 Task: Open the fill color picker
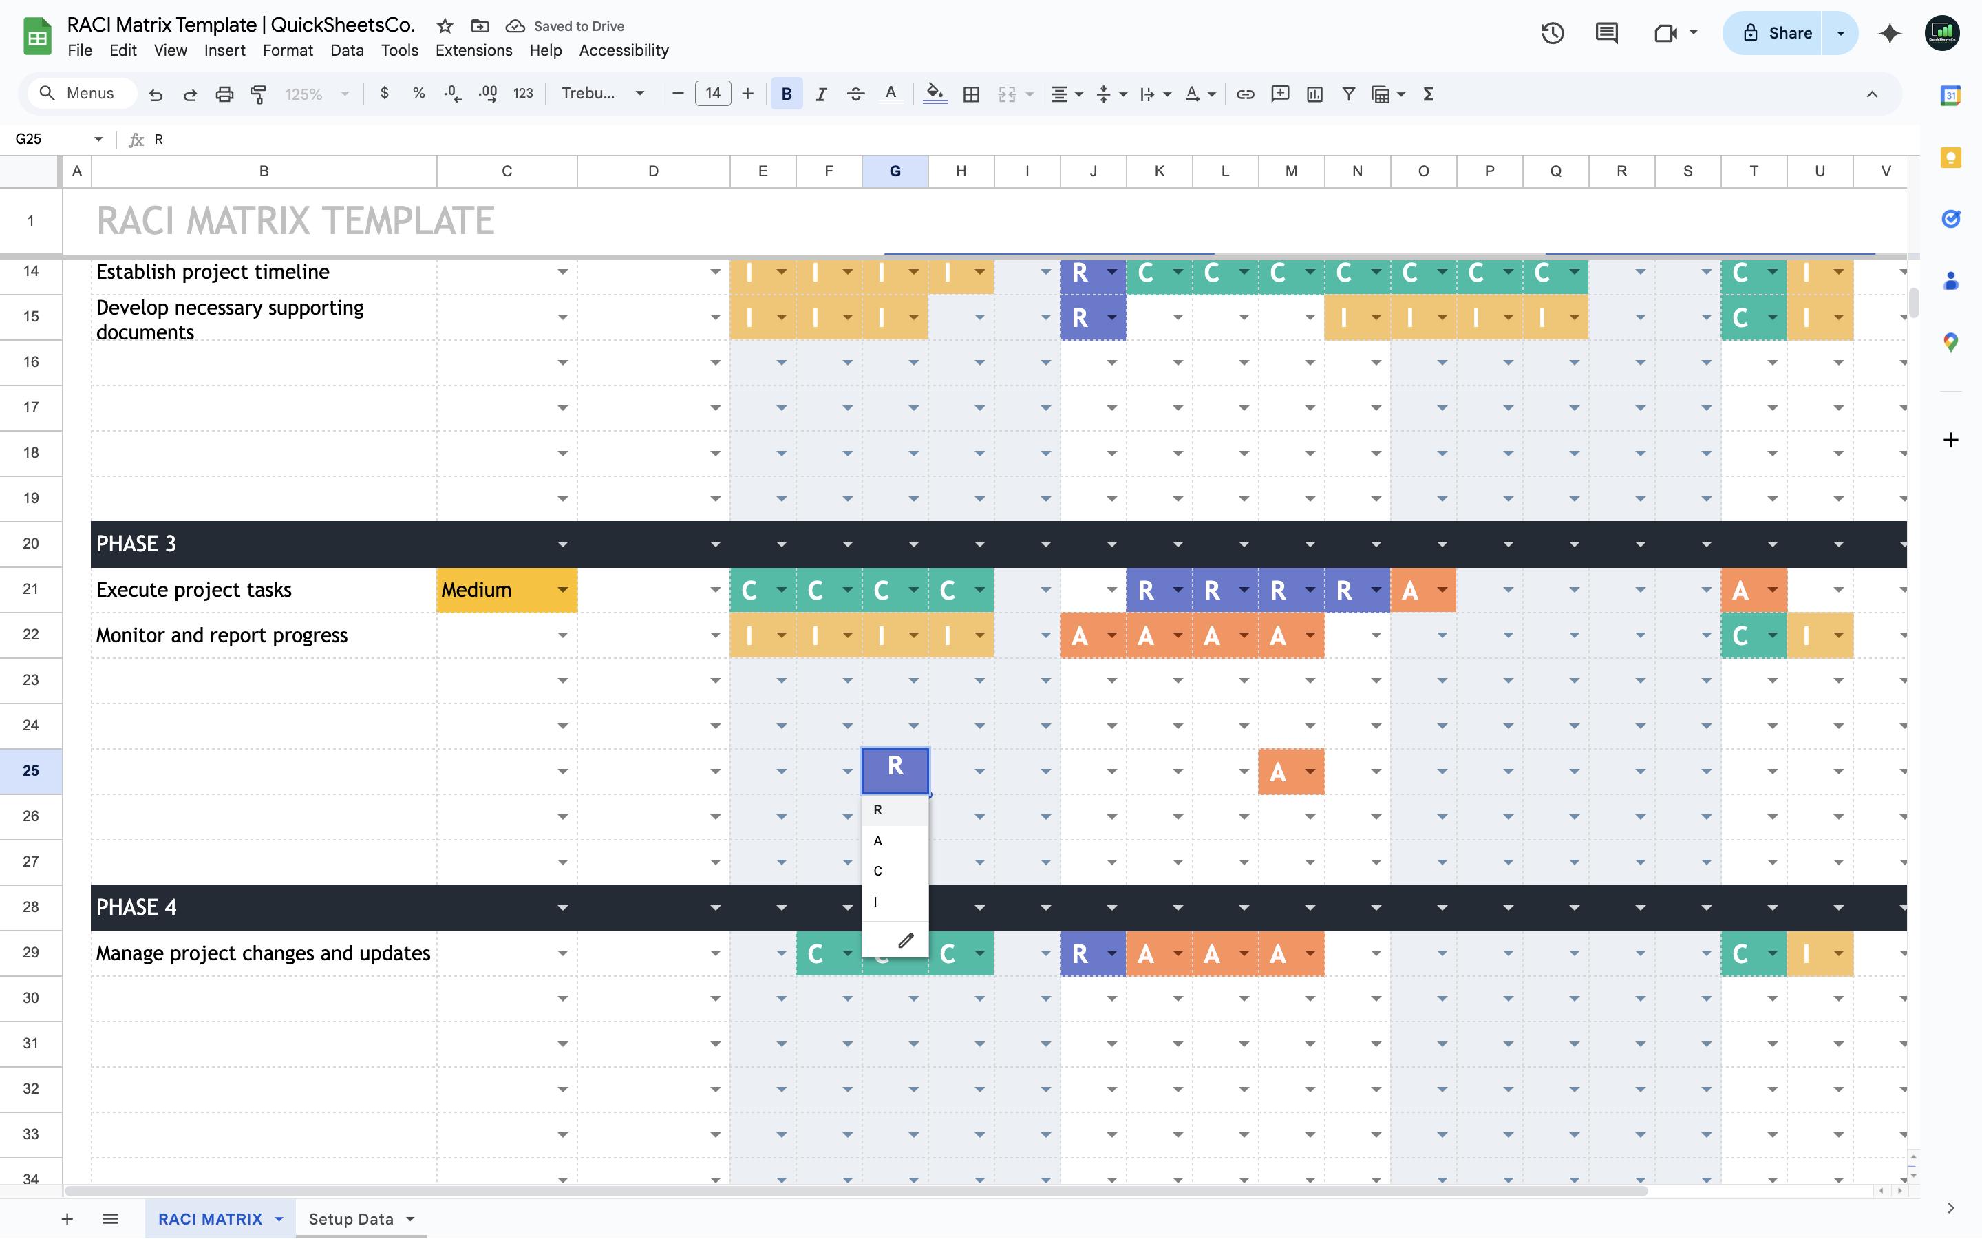935,93
